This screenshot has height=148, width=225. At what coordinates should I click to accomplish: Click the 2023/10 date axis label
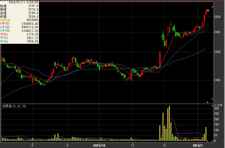99,145
